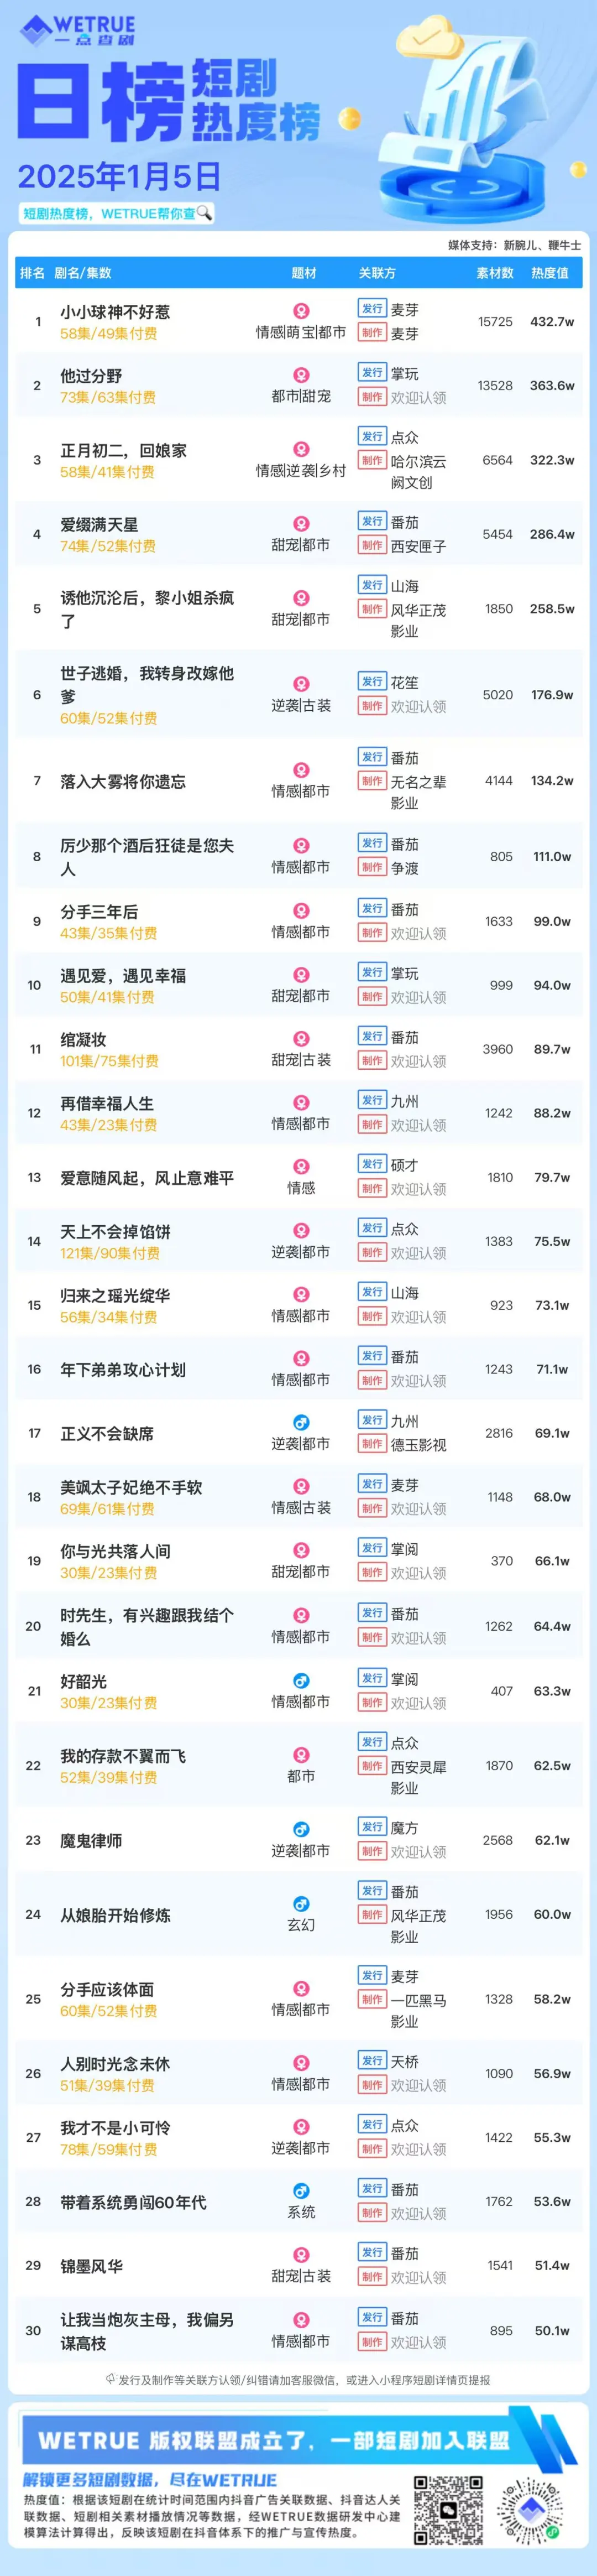Click the 发行 tag for 他过分野
Screen dimensions: 597x2576
click(x=372, y=373)
